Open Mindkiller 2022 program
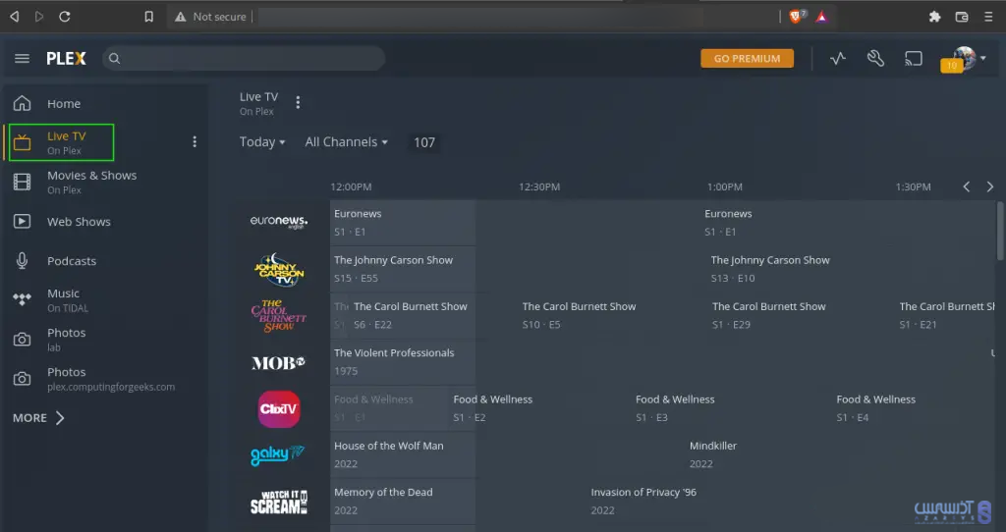 tap(841, 455)
